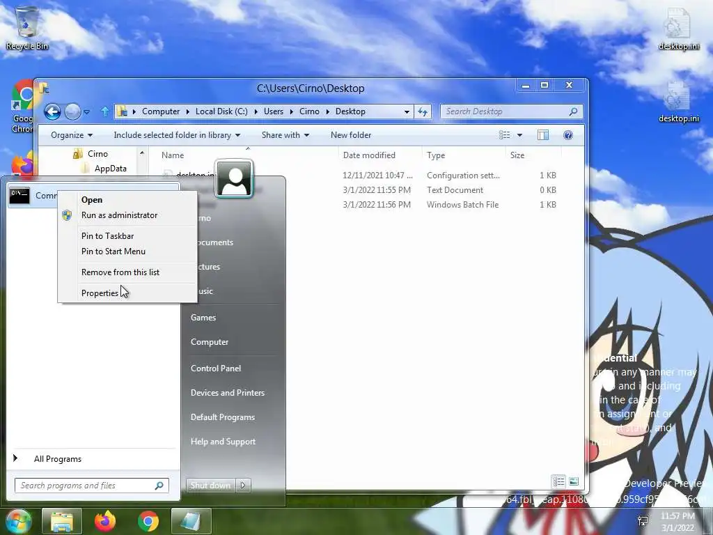The width and height of the screenshot is (713, 535).
Task: Click the Change your view icon
Action: pyautogui.click(x=504, y=135)
